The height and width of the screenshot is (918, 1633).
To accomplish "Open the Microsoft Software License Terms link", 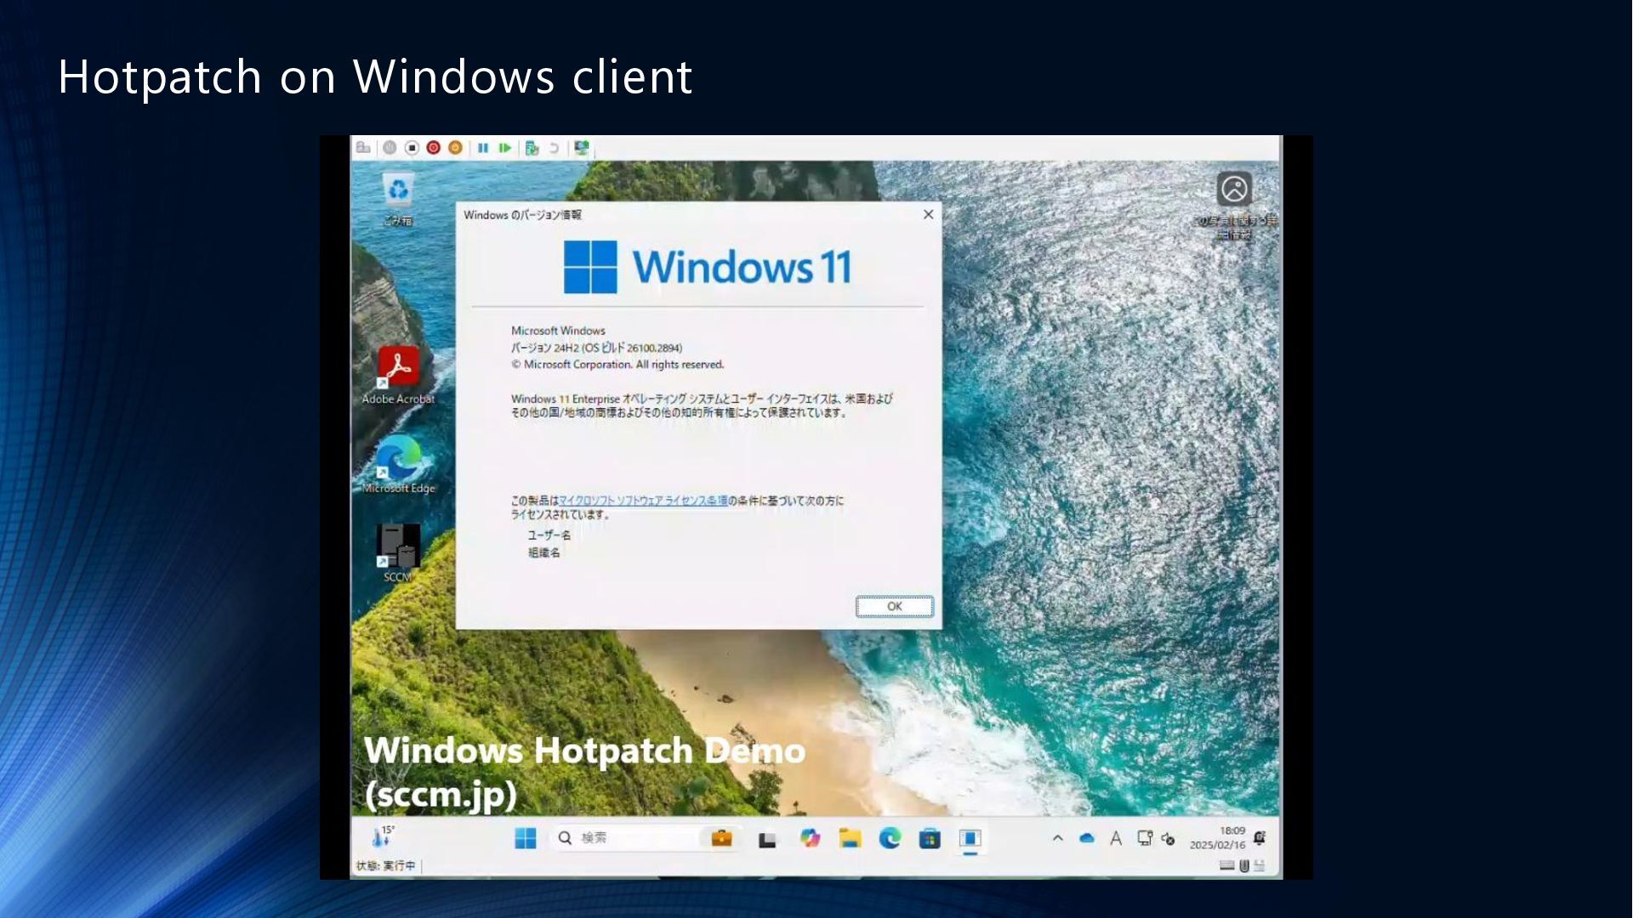I will click(643, 501).
